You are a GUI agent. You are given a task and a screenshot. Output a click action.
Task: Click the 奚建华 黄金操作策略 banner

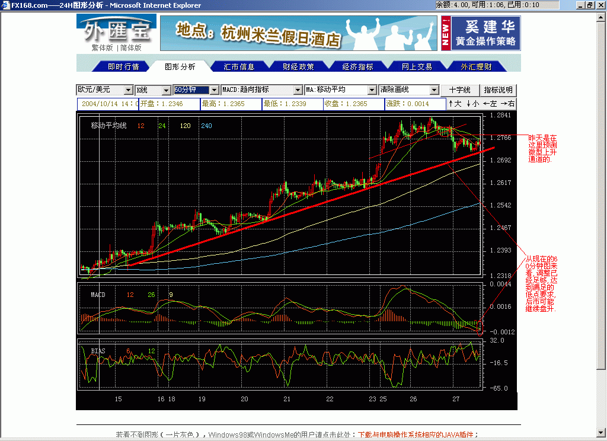486,33
